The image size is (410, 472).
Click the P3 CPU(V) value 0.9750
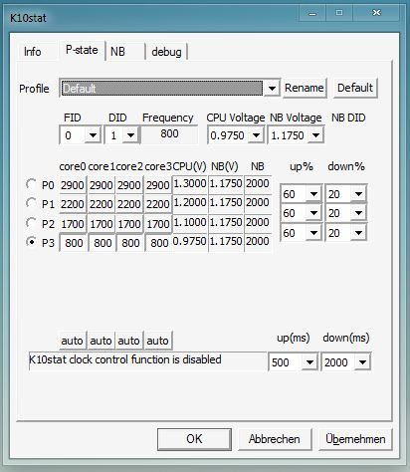[190, 241]
